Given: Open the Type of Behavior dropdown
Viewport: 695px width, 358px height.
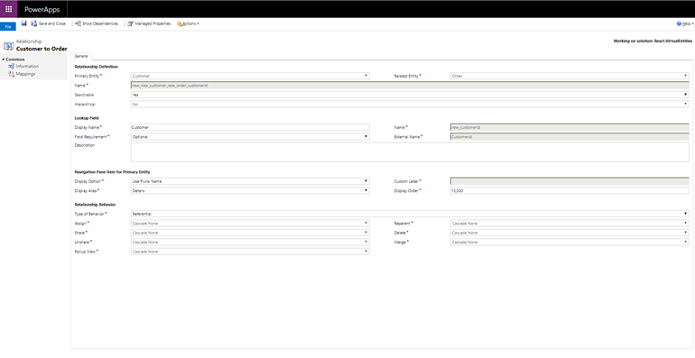Looking at the screenshot, I should [x=410, y=214].
